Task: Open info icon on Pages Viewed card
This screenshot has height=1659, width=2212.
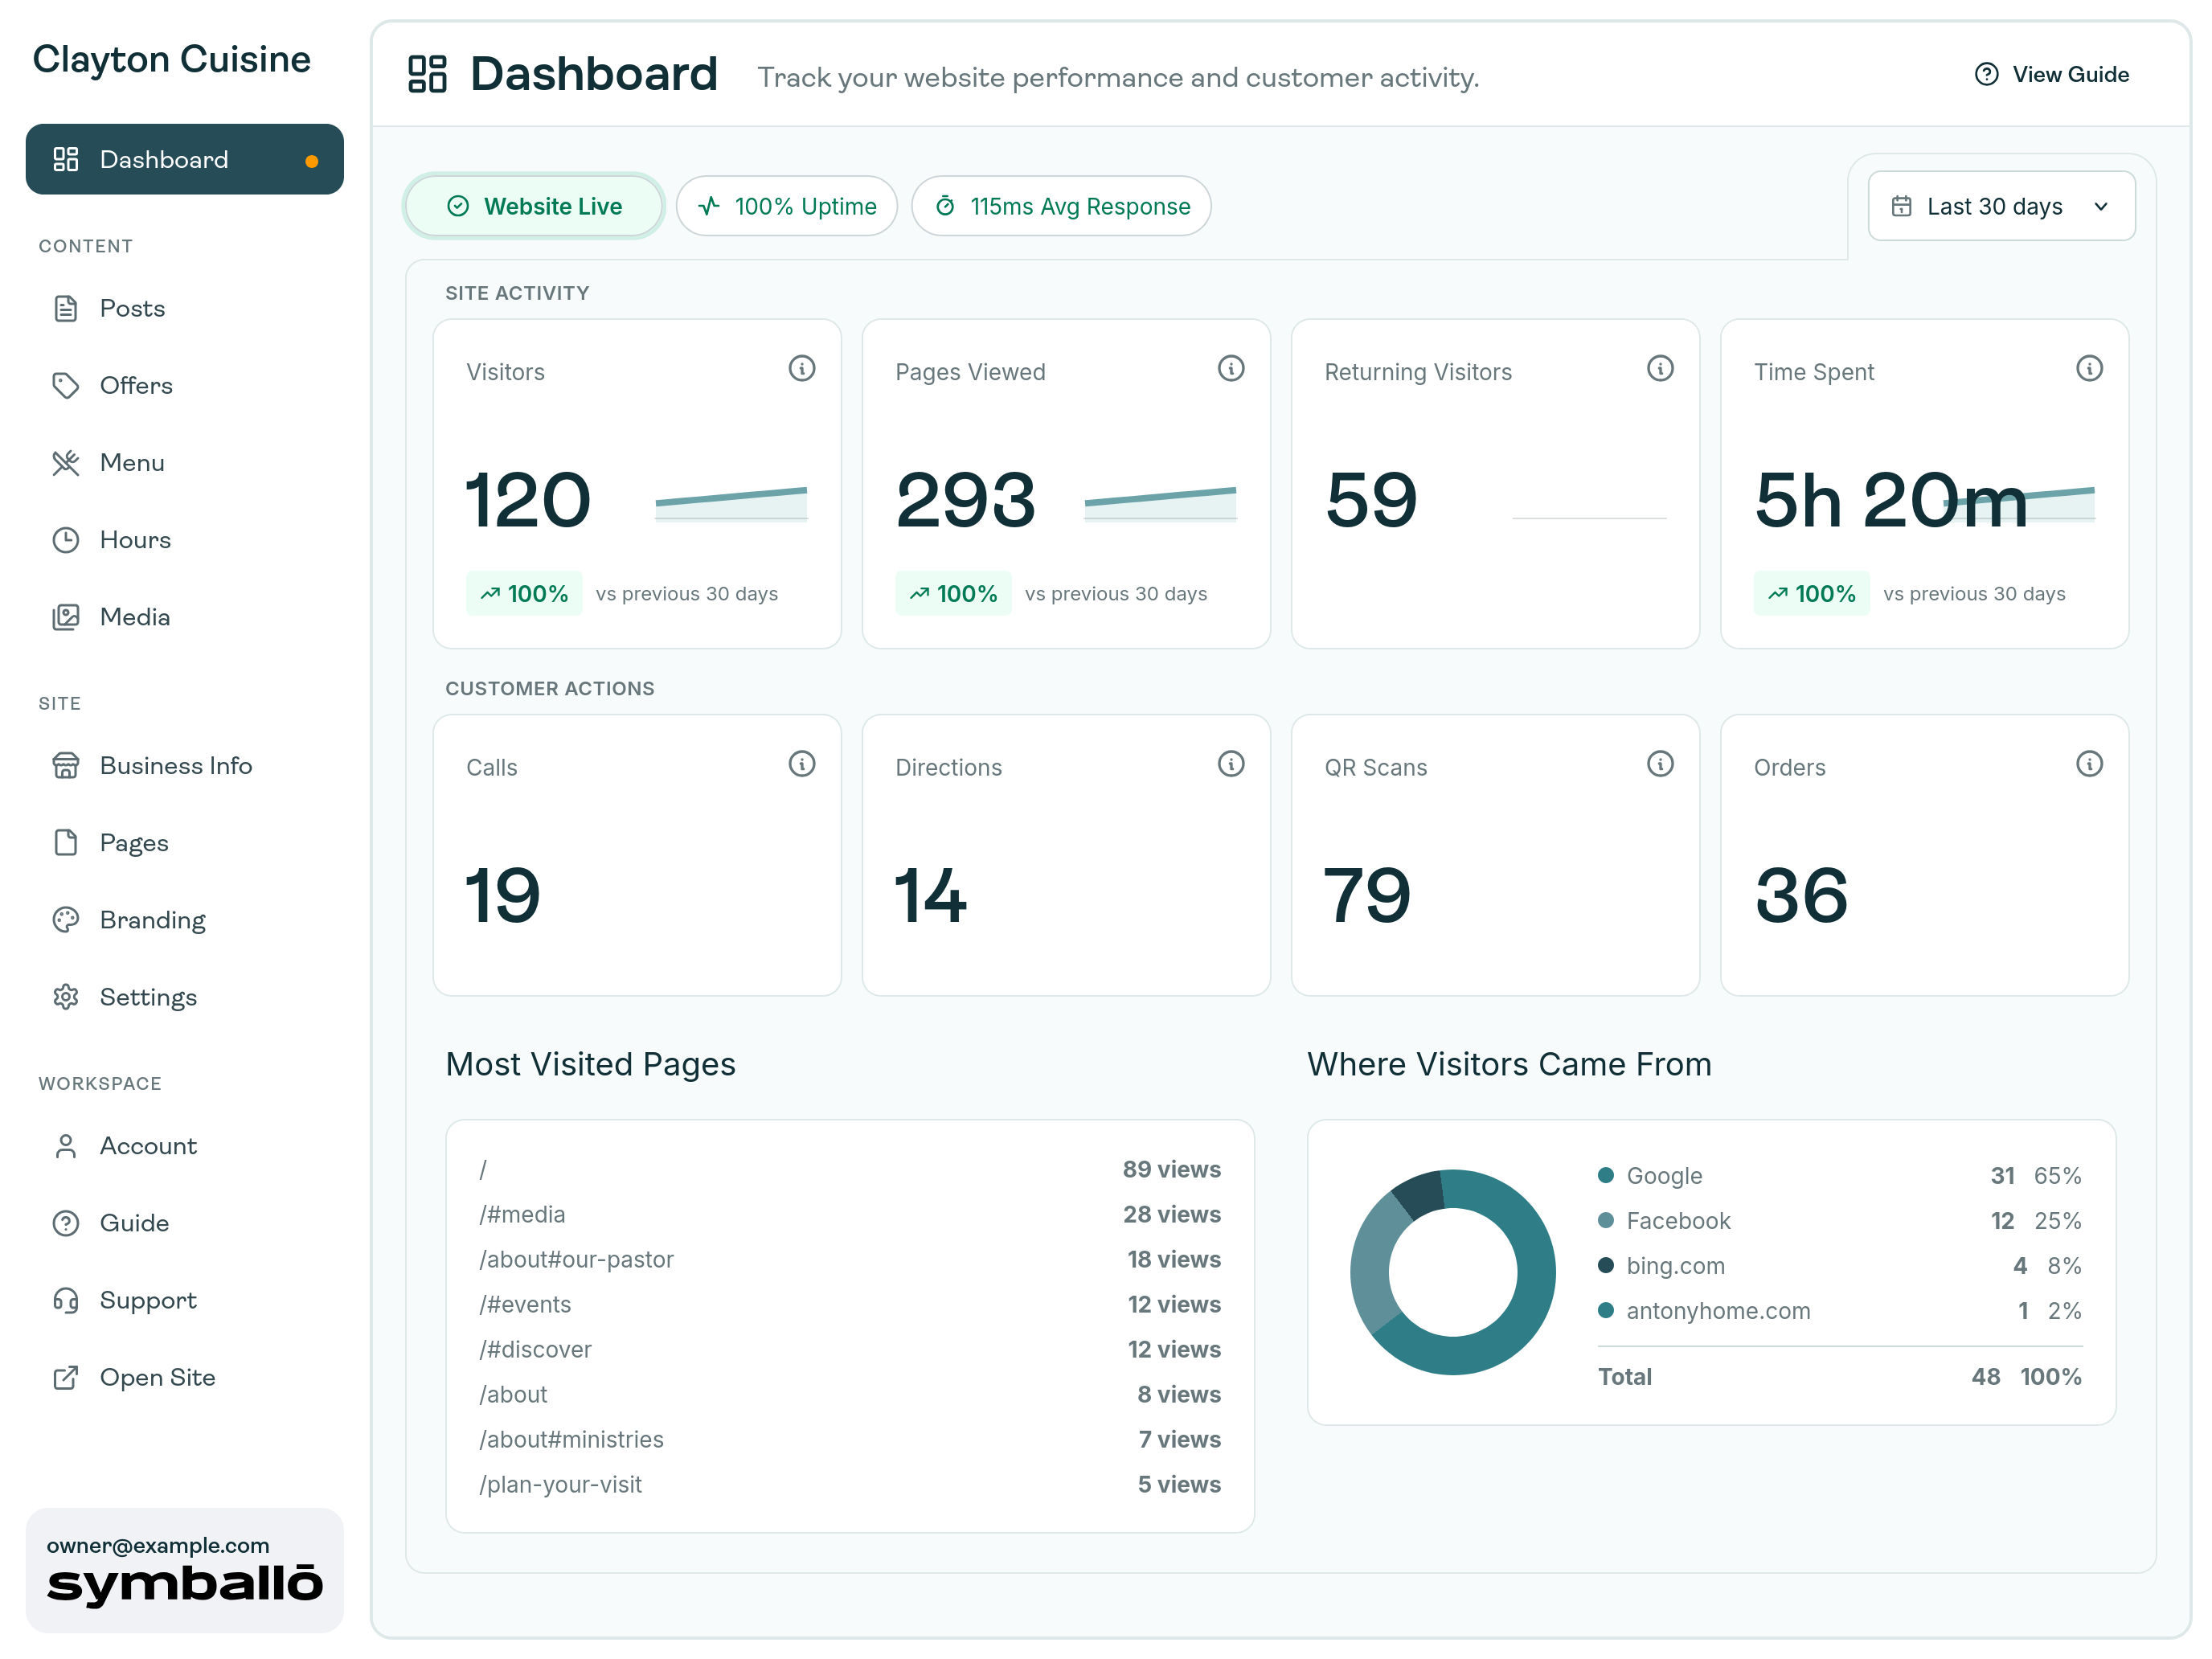Action: (1231, 368)
